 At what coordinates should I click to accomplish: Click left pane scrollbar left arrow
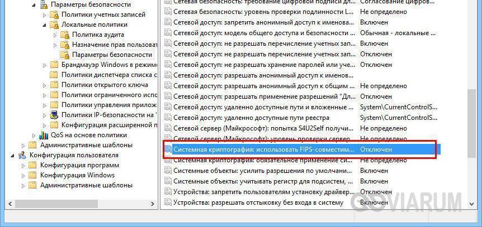10,204
